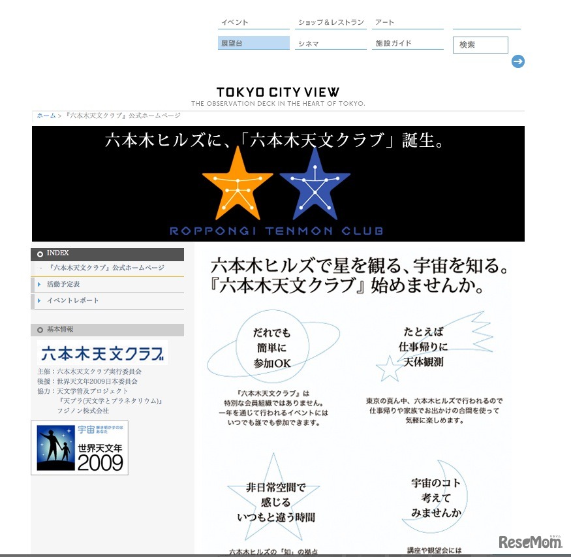Click text いつでも誰でも参加できます。
571x557 pixels.
tap(273, 422)
